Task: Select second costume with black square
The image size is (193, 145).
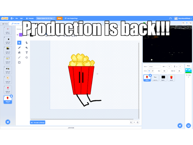Action: pos(8,40)
